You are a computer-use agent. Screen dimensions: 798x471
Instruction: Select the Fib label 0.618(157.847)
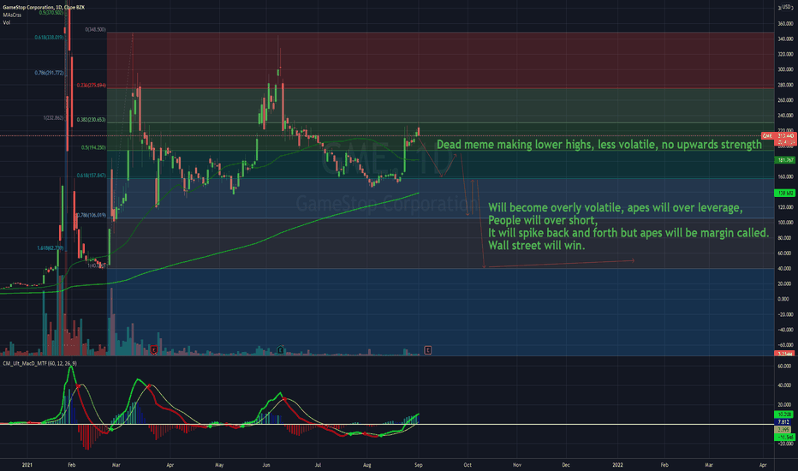click(91, 176)
